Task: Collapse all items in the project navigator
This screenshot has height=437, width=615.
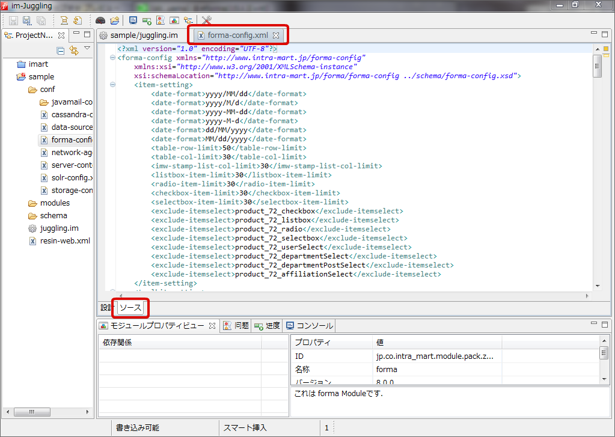Action: (60, 50)
